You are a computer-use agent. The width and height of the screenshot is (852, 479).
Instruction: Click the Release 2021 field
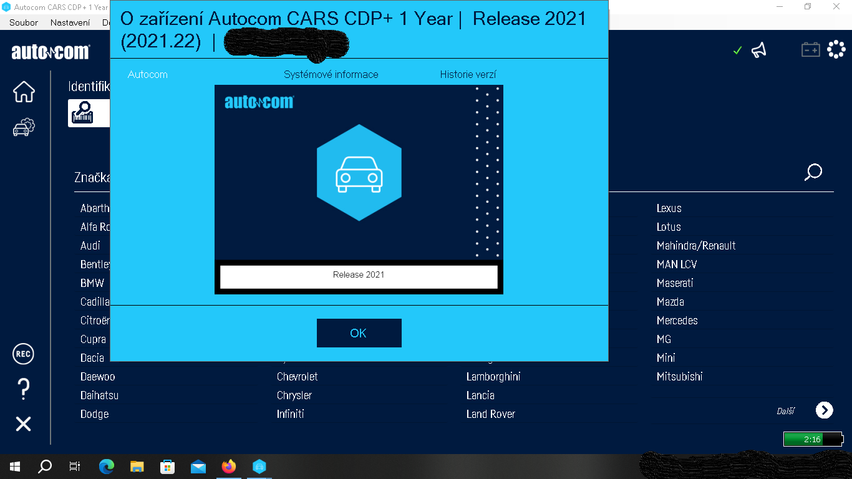coord(359,277)
